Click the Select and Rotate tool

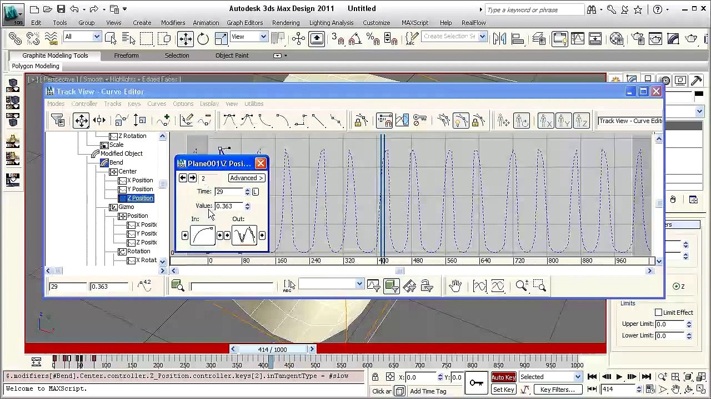tap(203, 38)
